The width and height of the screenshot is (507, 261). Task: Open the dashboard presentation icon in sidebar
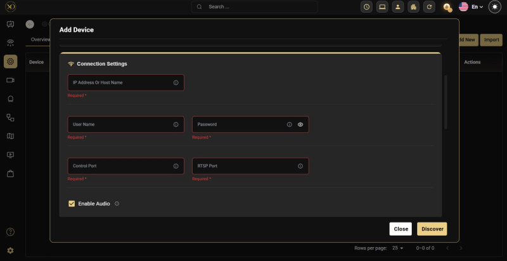[x=10, y=24]
